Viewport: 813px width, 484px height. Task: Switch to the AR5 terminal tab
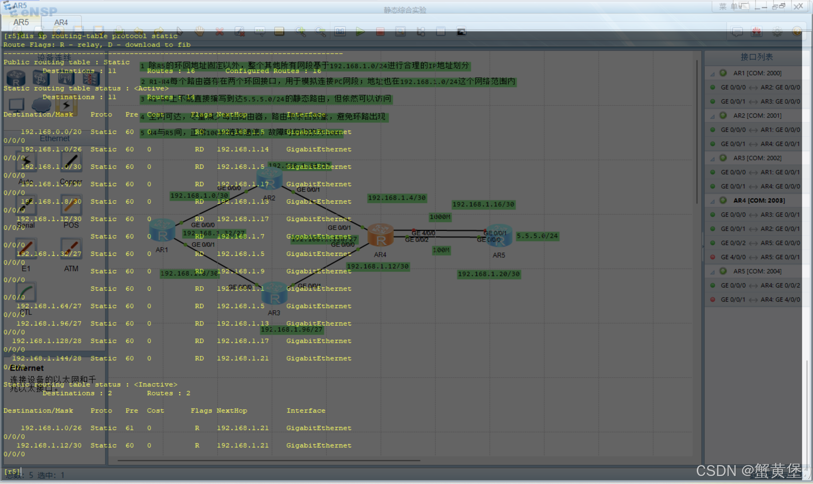[x=21, y=22]
